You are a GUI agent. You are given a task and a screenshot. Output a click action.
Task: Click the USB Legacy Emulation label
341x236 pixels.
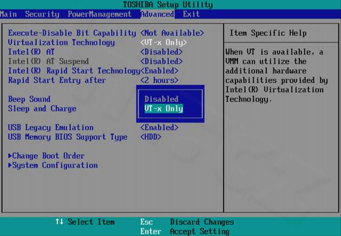51,127
